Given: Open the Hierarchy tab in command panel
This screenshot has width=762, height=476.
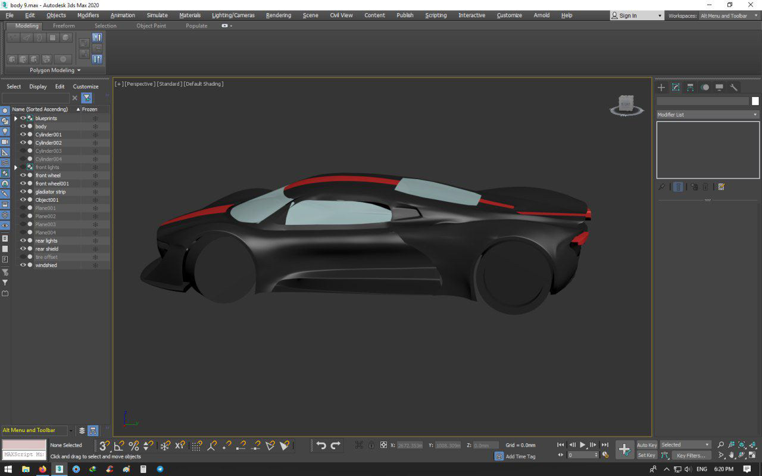Looking at the screenshot, I should tap(690, 87).
